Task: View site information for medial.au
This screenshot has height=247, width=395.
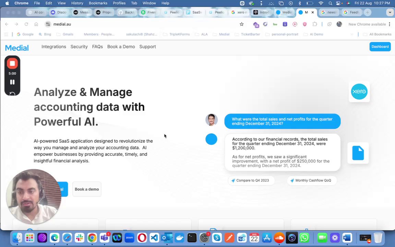Action: pos(48,24)
